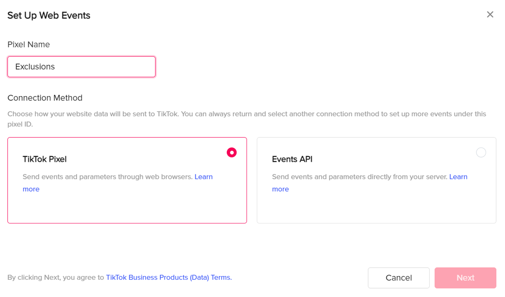Click the "Events API" card title
The image size is (505, 297).
tap(292, 159)
